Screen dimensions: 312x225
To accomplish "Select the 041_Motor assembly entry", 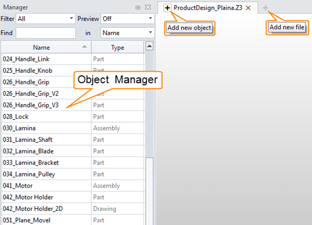I will (18, 186).
